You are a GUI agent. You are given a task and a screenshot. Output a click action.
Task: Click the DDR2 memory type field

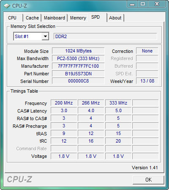pyautogui.click(x=105, y=36)
